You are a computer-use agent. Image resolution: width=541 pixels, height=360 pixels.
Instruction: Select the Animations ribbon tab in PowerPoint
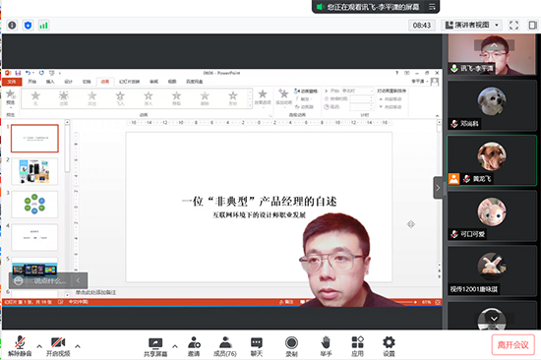coord(105,82)
